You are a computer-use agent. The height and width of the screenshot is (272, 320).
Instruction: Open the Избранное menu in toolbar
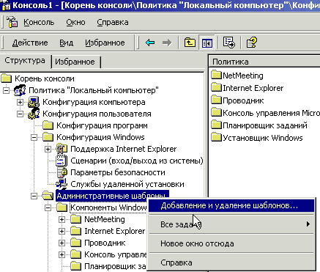pos(105,43)
